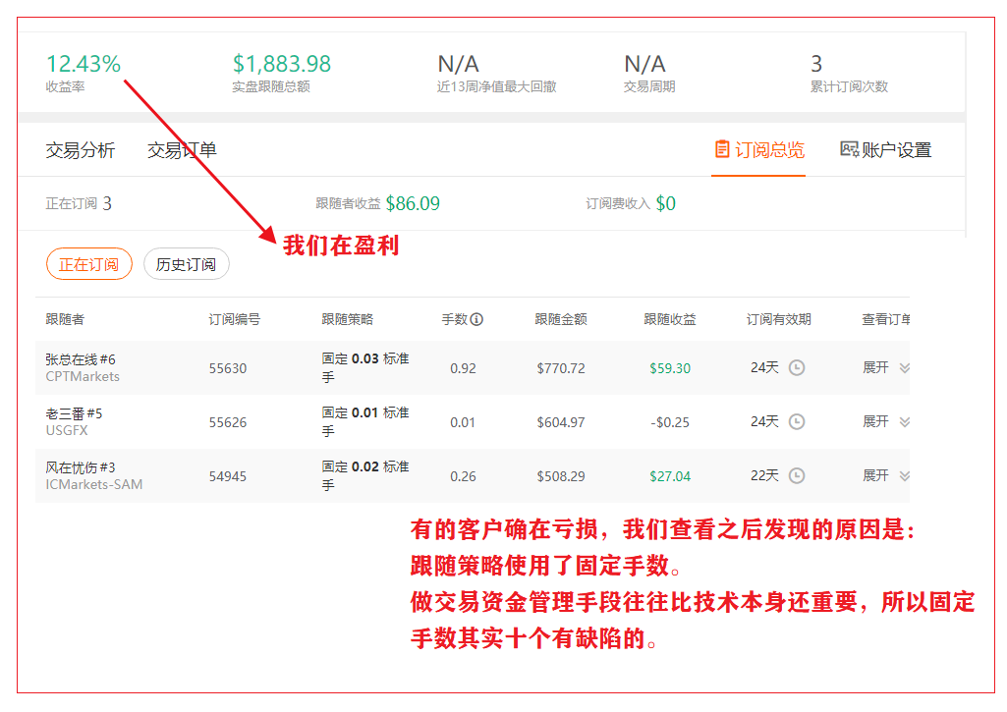Click chevron arrow in 55630 row
1007x712 pixels.
(904, 368)
